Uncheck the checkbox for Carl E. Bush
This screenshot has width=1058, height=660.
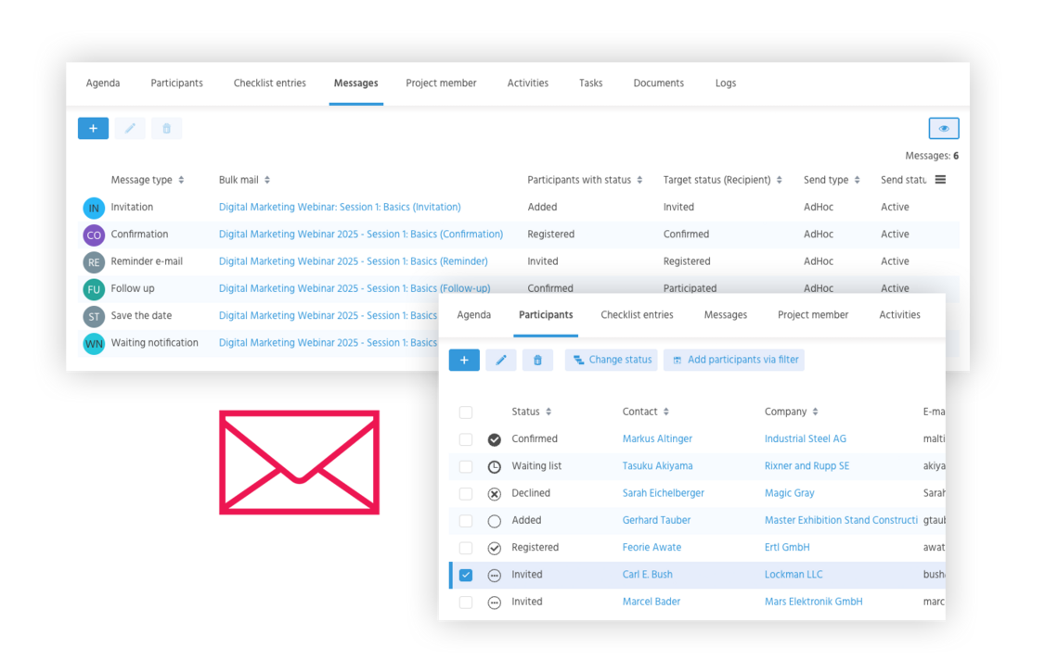point(466,575)
